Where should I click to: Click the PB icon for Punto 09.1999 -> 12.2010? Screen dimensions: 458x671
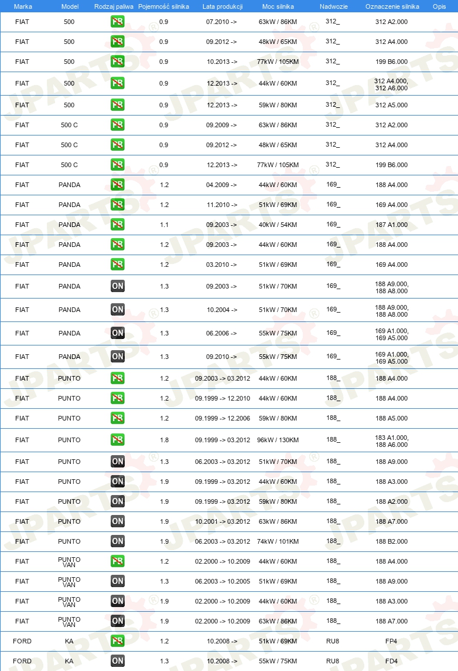118,398
